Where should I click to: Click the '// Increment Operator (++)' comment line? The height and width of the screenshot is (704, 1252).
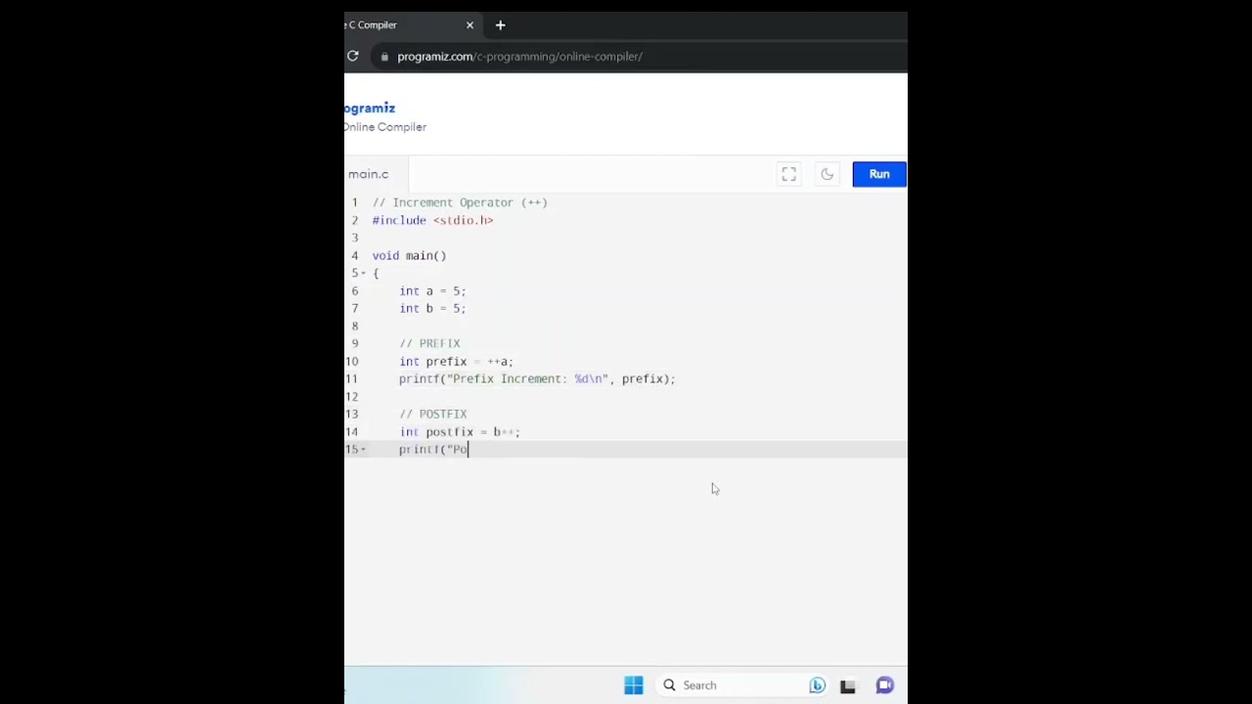pos(460,202)
